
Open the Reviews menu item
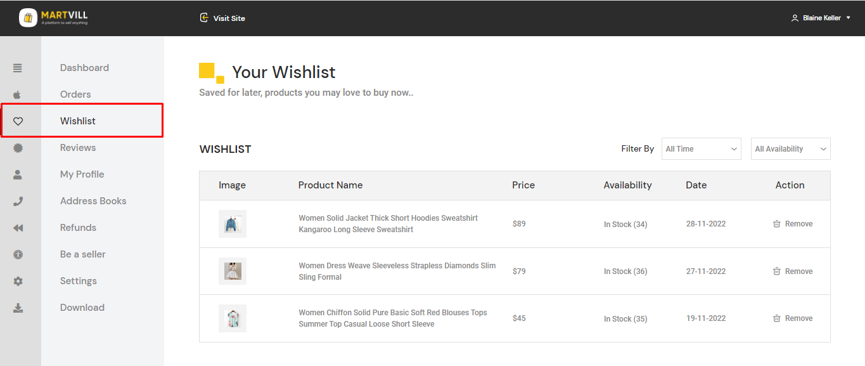78,148
